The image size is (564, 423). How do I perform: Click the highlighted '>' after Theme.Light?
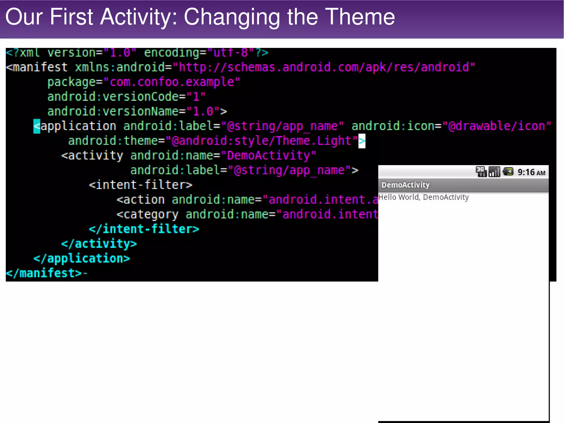[362, 141]
